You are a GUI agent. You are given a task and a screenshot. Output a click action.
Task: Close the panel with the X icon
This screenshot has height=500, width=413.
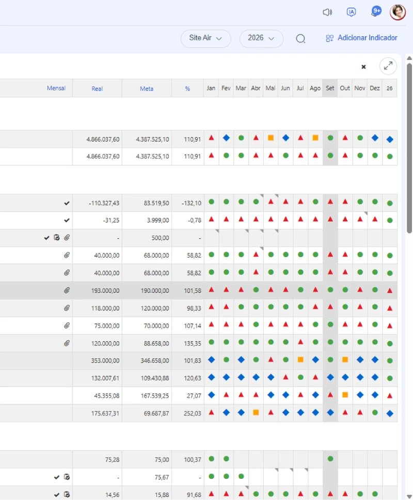[363, 67]
